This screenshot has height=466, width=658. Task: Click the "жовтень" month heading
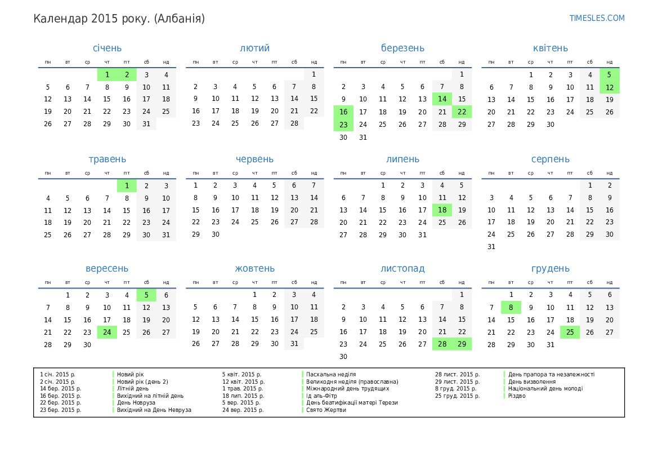click(255, 269)
